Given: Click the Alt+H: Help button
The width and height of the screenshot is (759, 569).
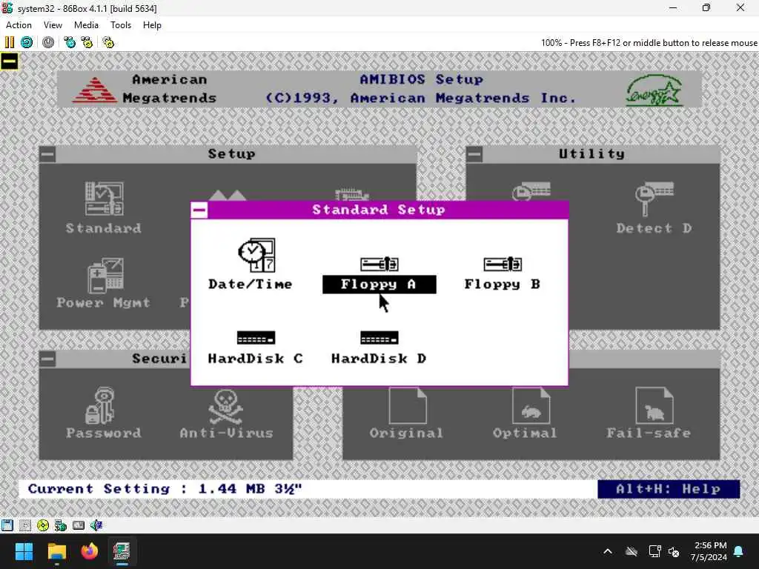Looking at the screenshot, I should (669, 489).
